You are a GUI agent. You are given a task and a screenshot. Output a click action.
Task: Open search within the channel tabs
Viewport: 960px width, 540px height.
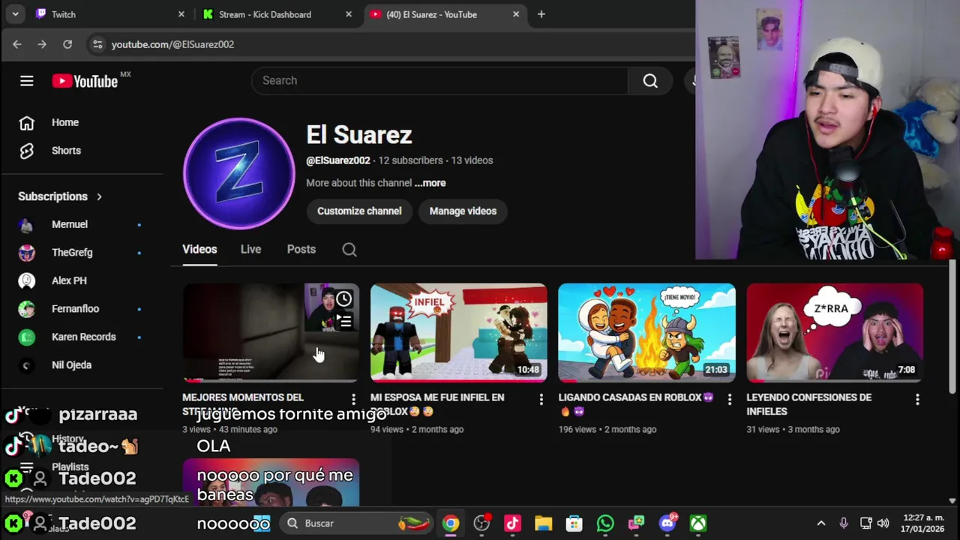tap(349, 250)
